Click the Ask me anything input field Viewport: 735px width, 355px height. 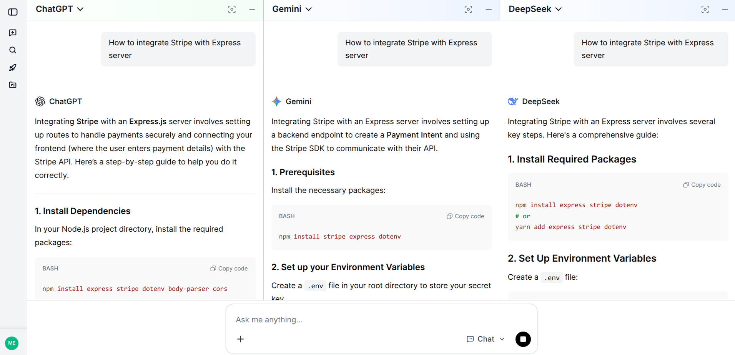click(381, 320)
